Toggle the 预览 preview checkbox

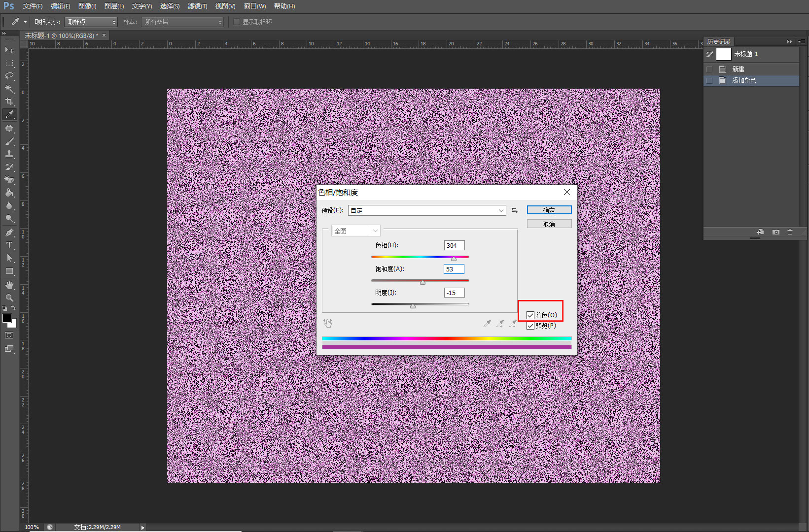point(530,326)
